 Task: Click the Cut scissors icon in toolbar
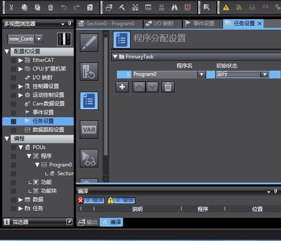coord(11,7)
